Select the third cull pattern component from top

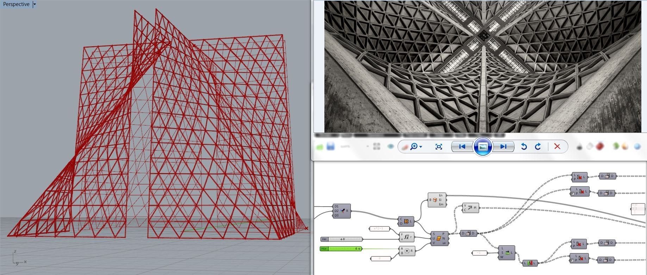tap(580, 244)
